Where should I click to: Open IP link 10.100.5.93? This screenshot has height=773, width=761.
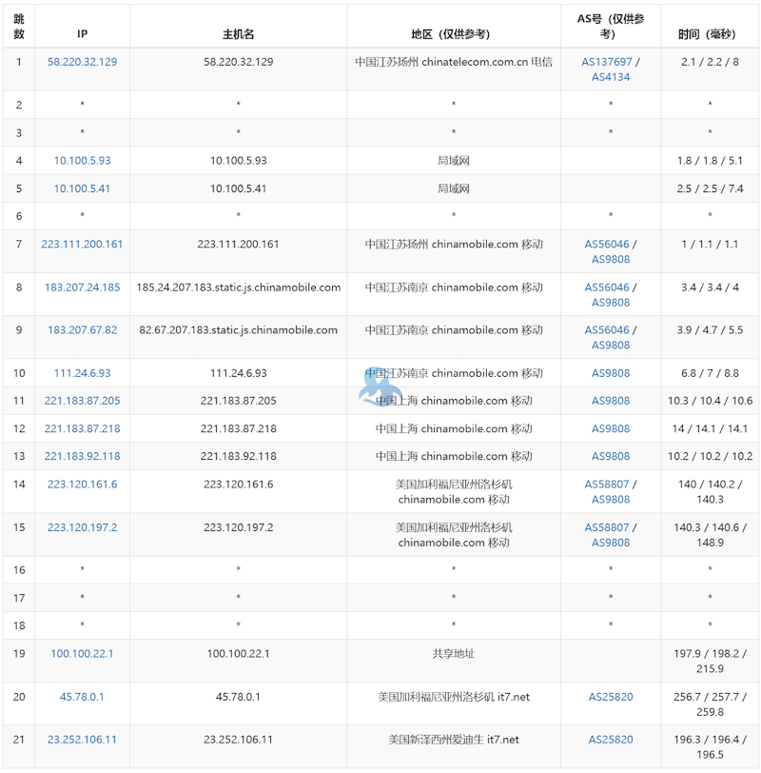click(82, 161)
